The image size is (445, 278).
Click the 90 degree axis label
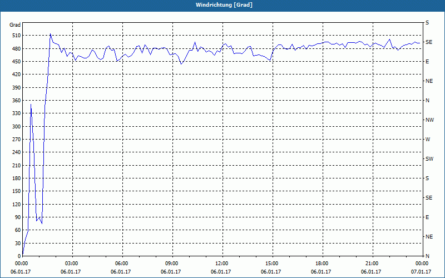[18, 217]
